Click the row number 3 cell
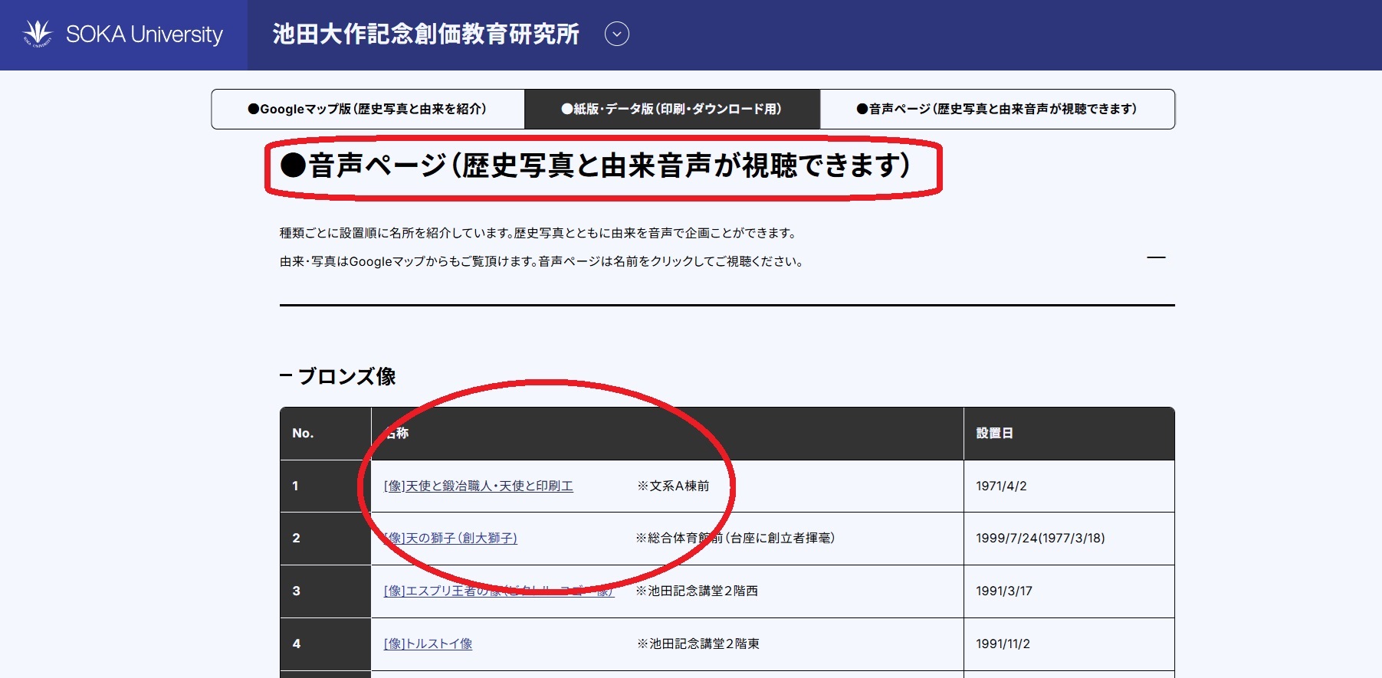Image resolution: width=1382 pixels, height=678 pixels. pos(326,591)
